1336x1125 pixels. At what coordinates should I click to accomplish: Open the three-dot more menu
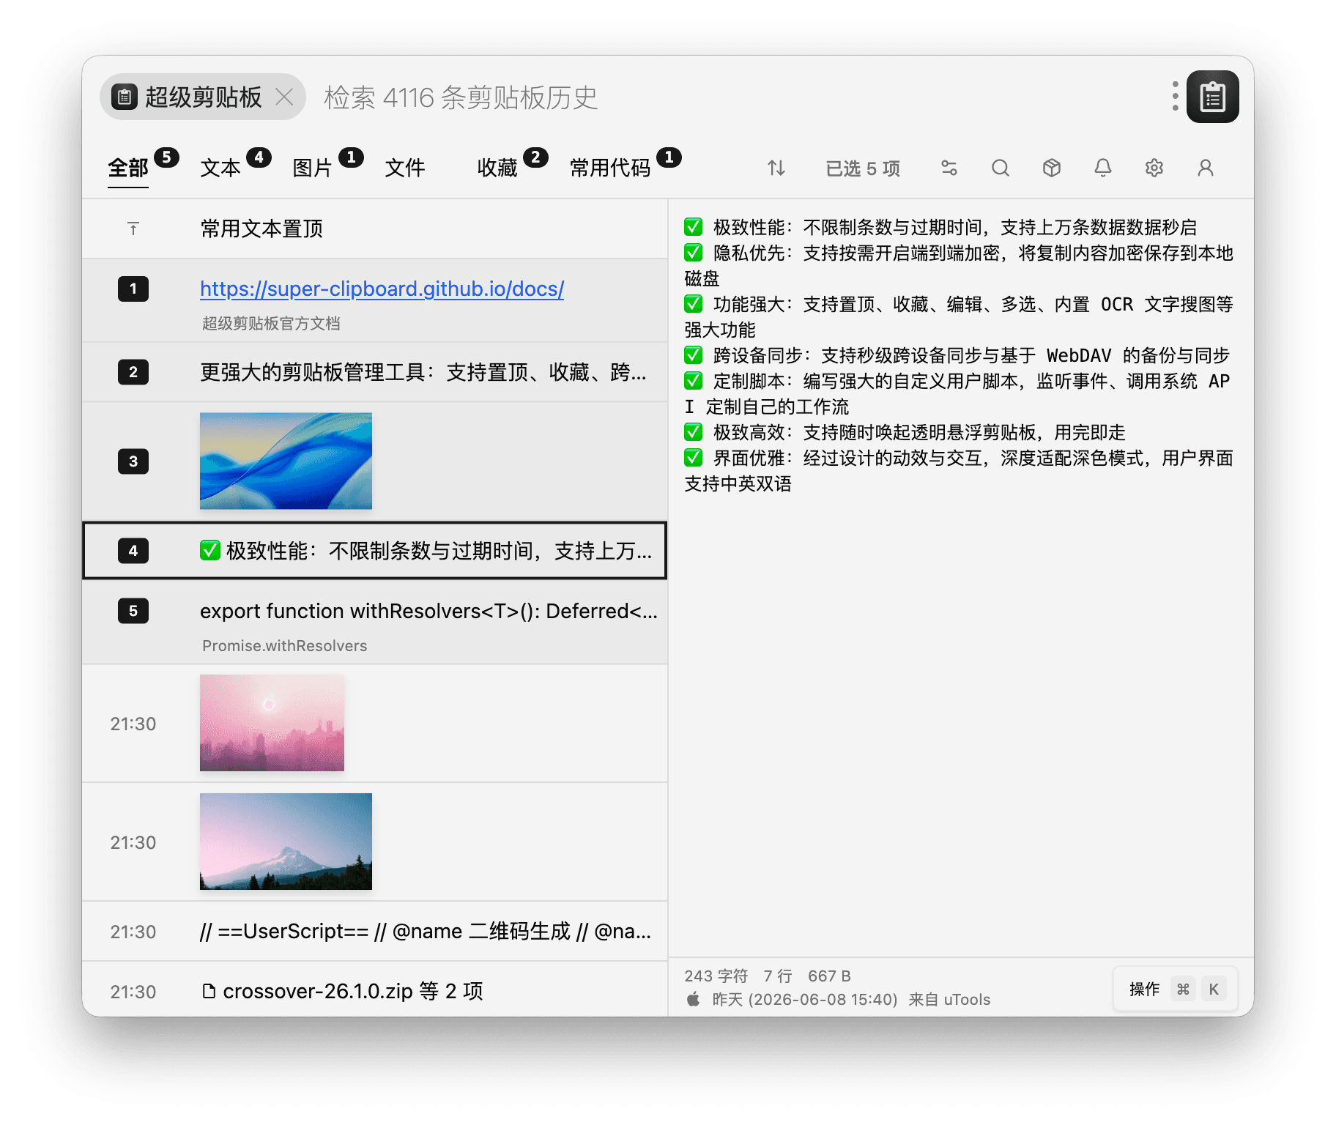click(1175, 97)
